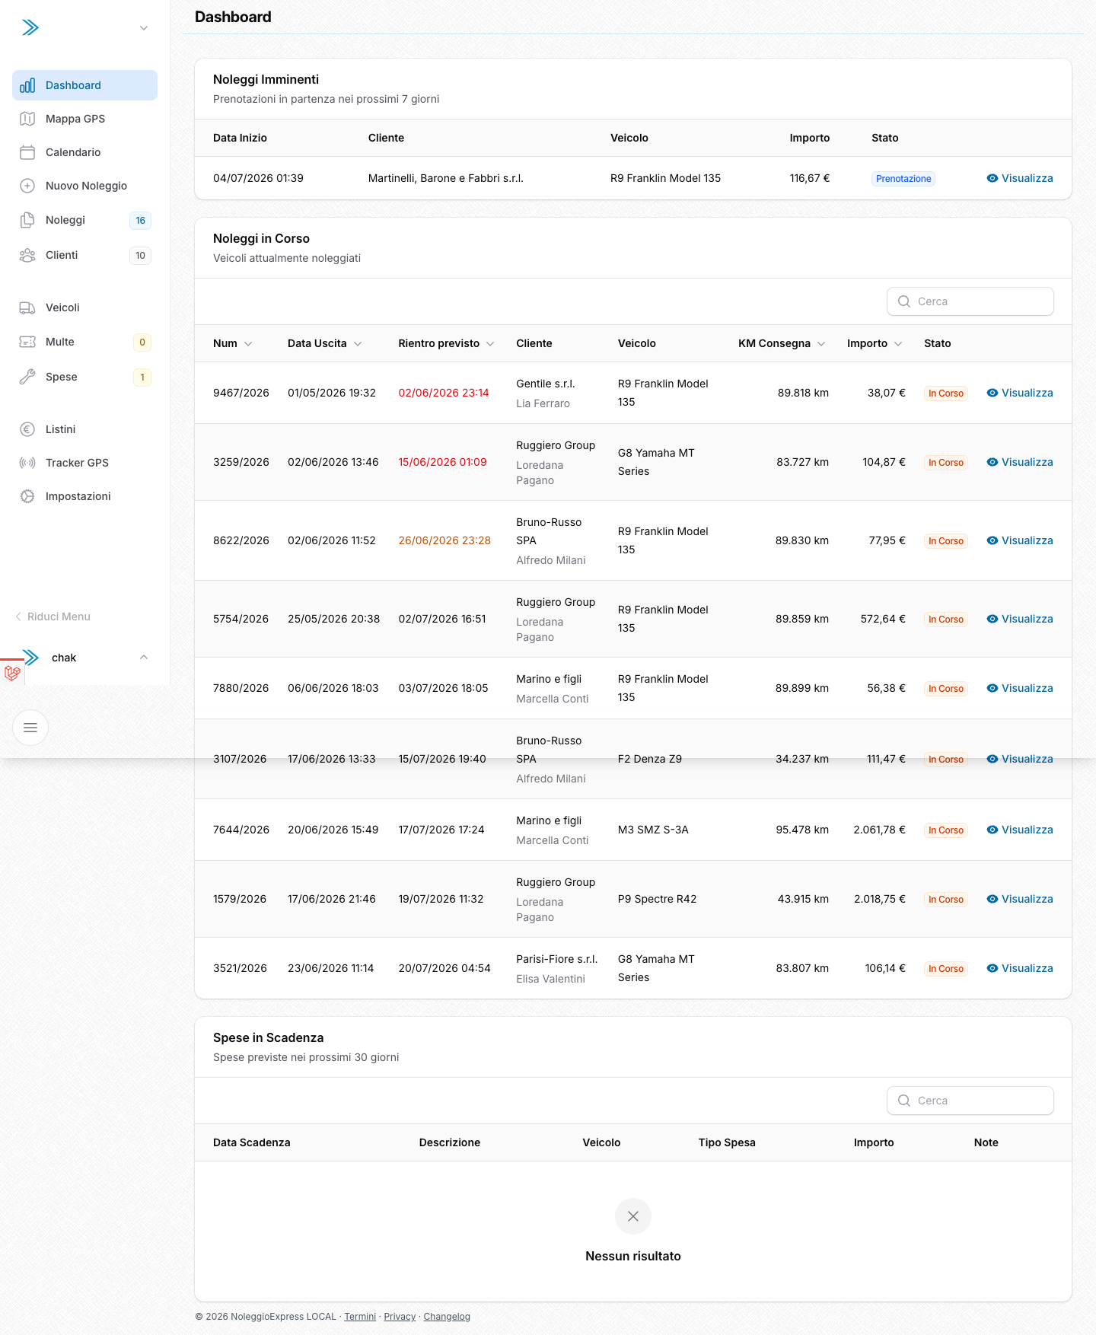1096x1335 pixels.
Task: View rental 1579/2026
Action: pyautogui.click(x=1020, y=899)
